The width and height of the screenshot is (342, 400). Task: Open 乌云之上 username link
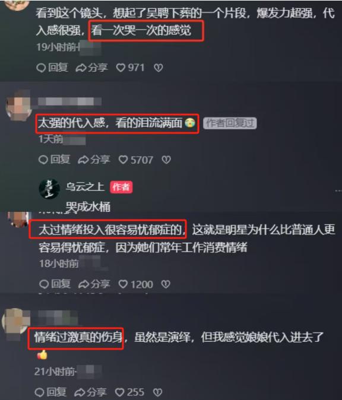[x=85, y=187]
